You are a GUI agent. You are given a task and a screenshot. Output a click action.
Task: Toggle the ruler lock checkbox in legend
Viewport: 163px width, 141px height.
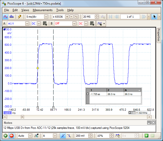88,94
